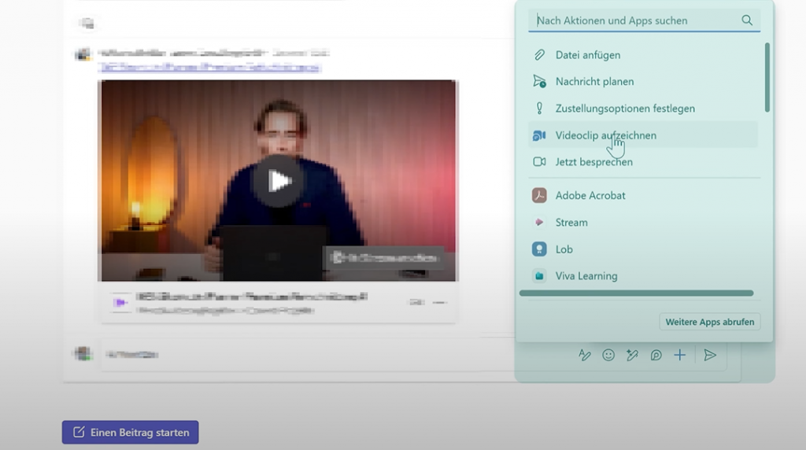806x450 pixels.
Task: Click 'Einen Beitrag starten' button
Action: click(130, 433)
